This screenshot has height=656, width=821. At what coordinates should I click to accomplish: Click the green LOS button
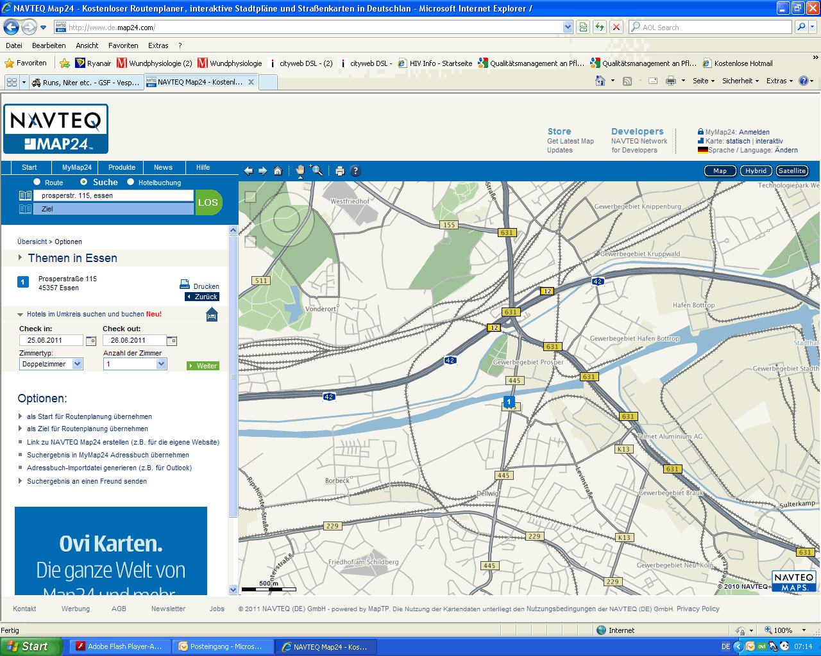click(208, 202)
